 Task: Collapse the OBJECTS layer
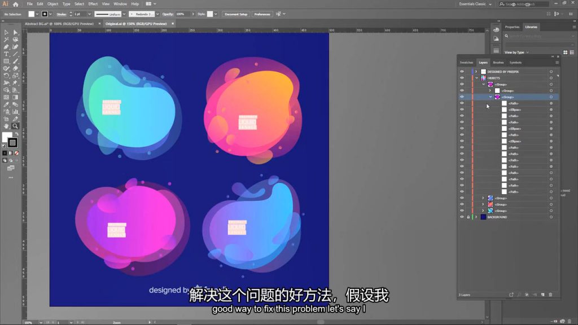point(476,78)
